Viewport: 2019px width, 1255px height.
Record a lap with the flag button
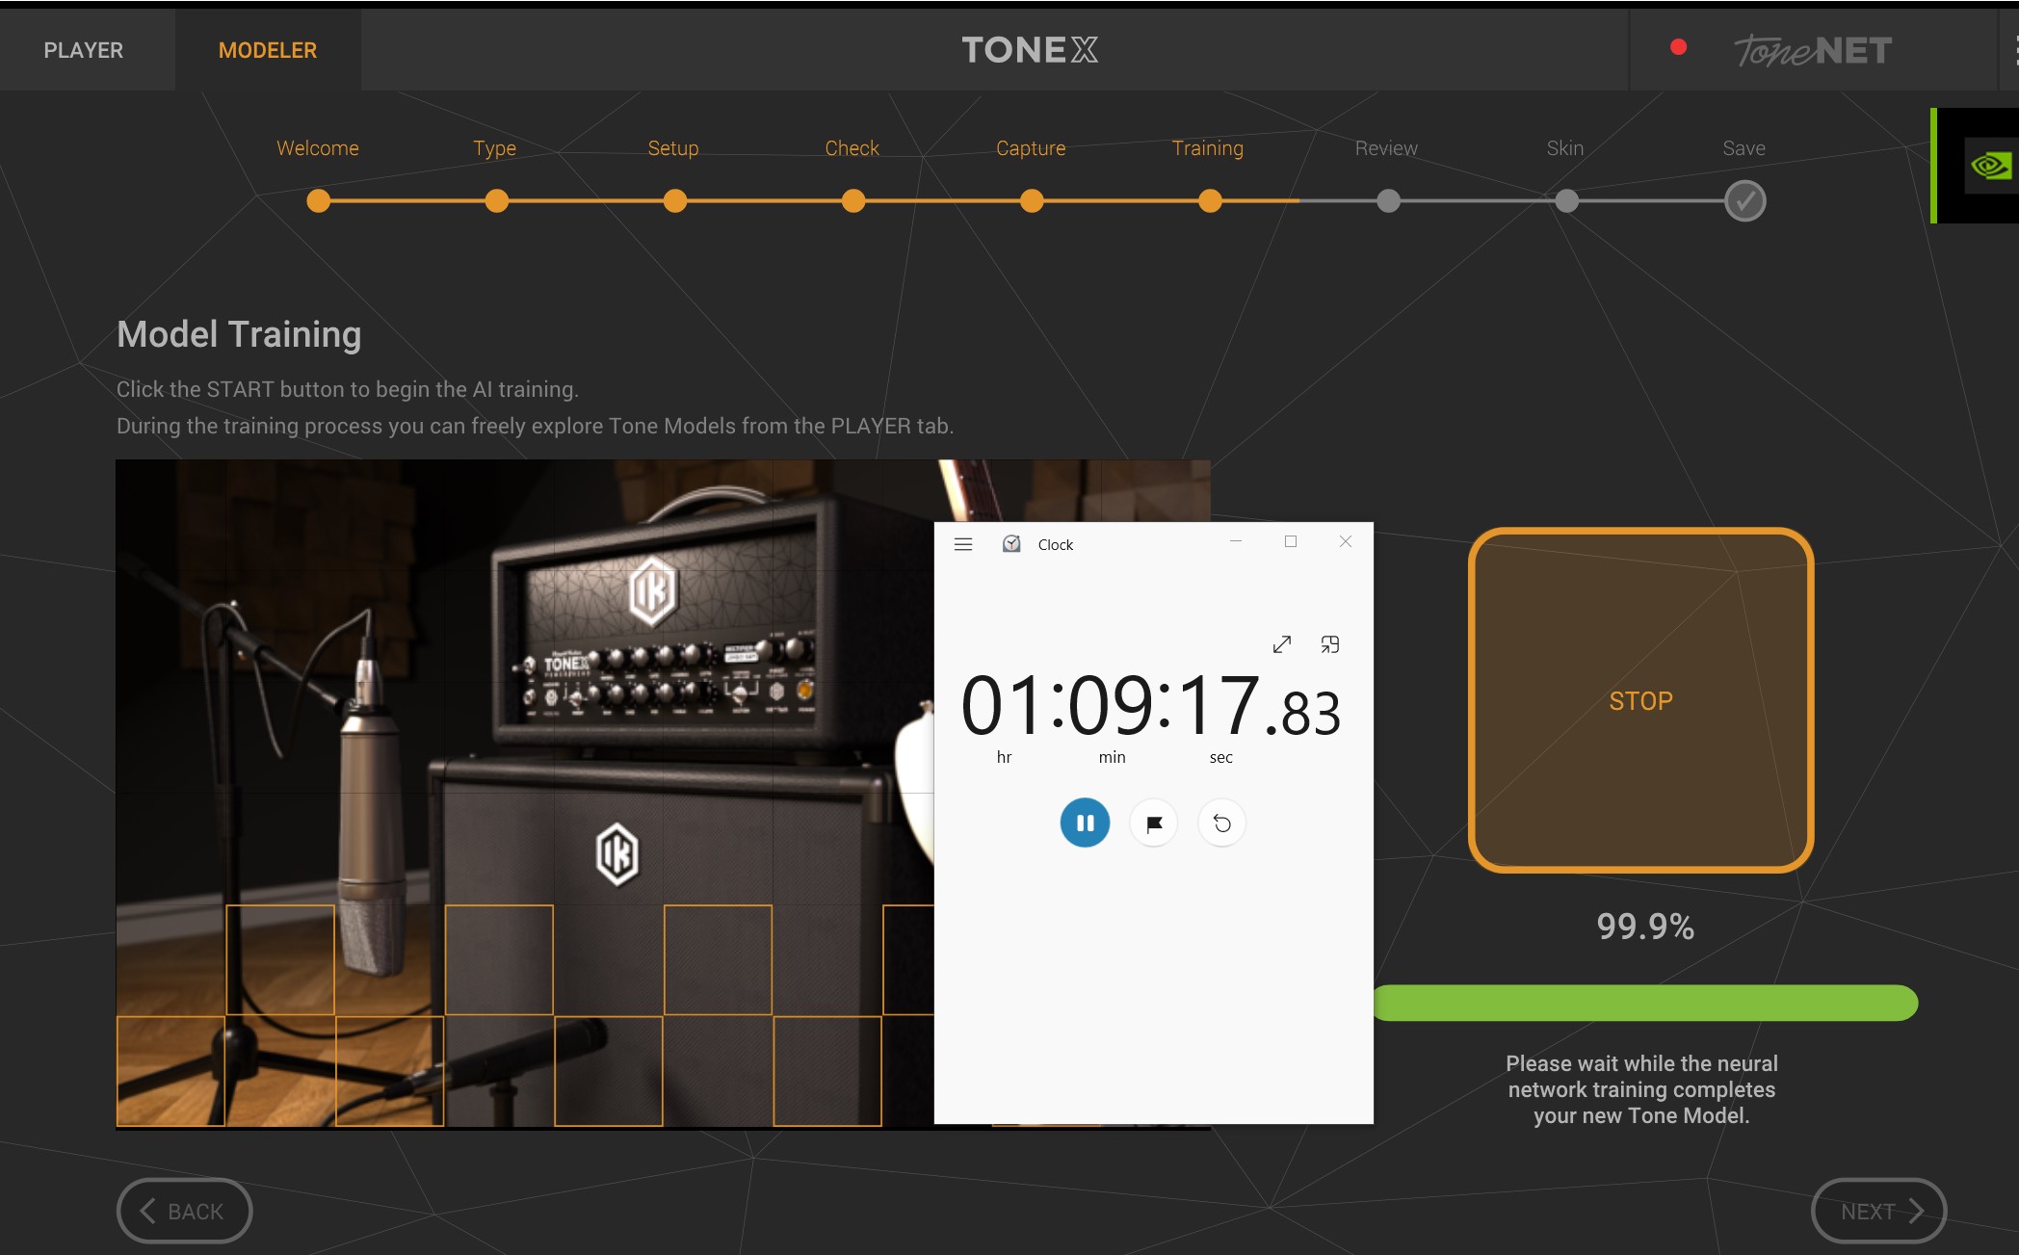pyautogui.click(x=1154, y=824)
